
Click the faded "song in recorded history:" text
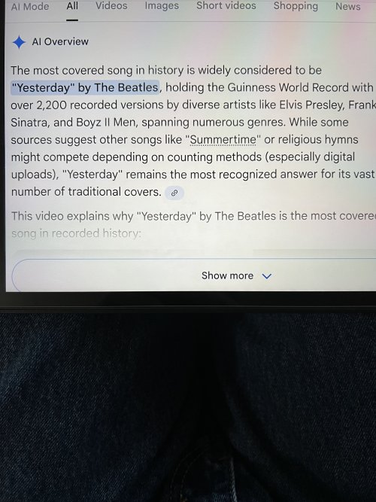(76, 233)
